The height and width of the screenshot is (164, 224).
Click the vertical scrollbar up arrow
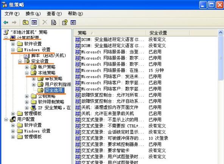click(x=221, y=32)
